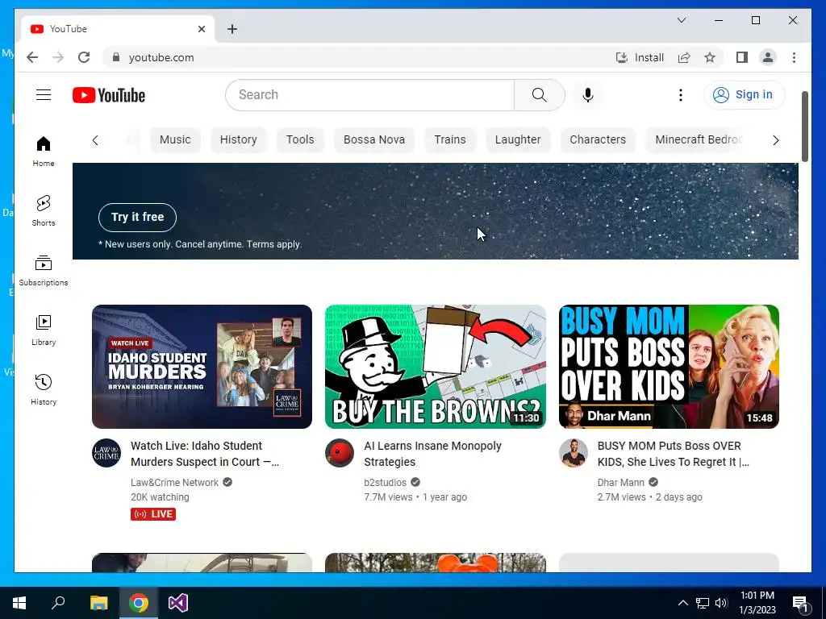Click the network tray icon
The width and height of the screenshot is (826, 619).
click(703, 603)
